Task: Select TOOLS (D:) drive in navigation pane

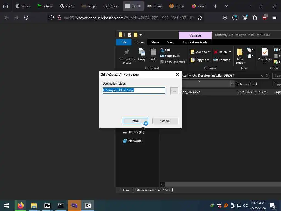Action: click(133, 132)
